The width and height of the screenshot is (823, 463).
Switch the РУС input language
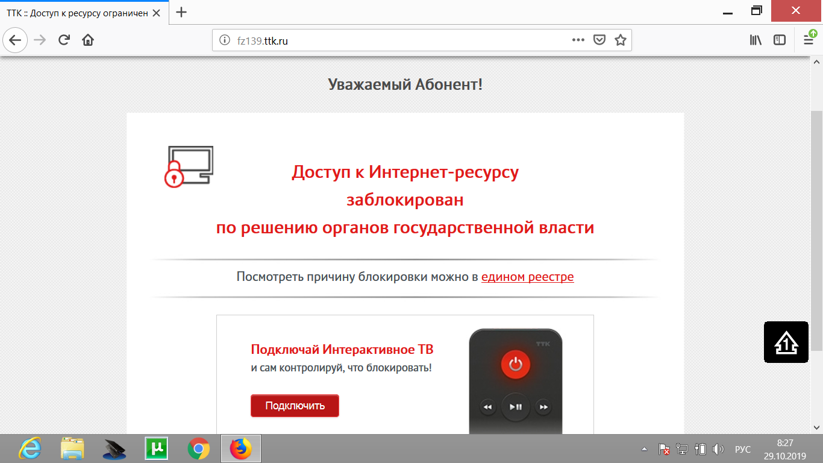coord(743,449)
